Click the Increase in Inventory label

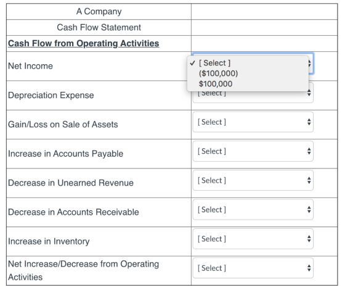click(49, 241)
